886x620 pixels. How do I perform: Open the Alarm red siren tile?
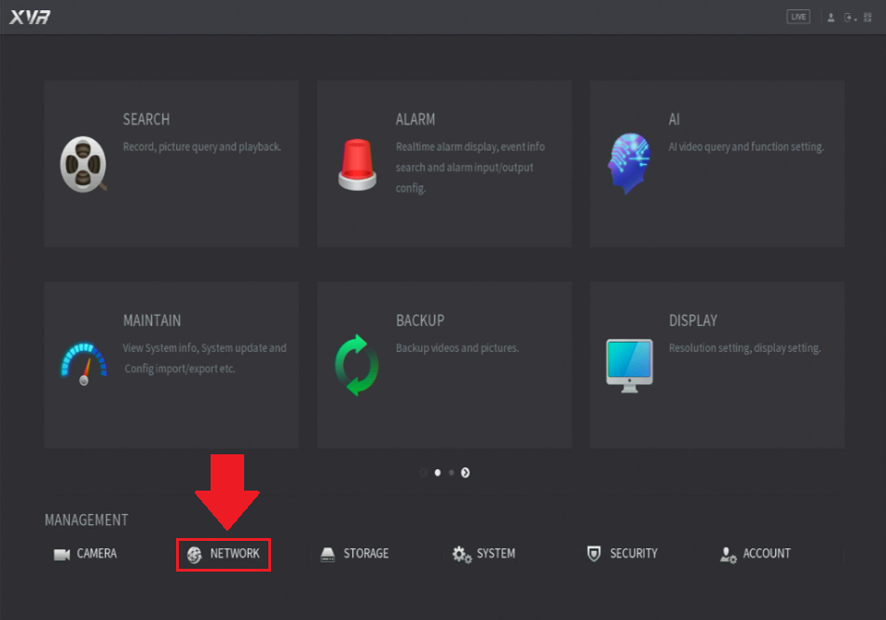click(x=444, y=164)
